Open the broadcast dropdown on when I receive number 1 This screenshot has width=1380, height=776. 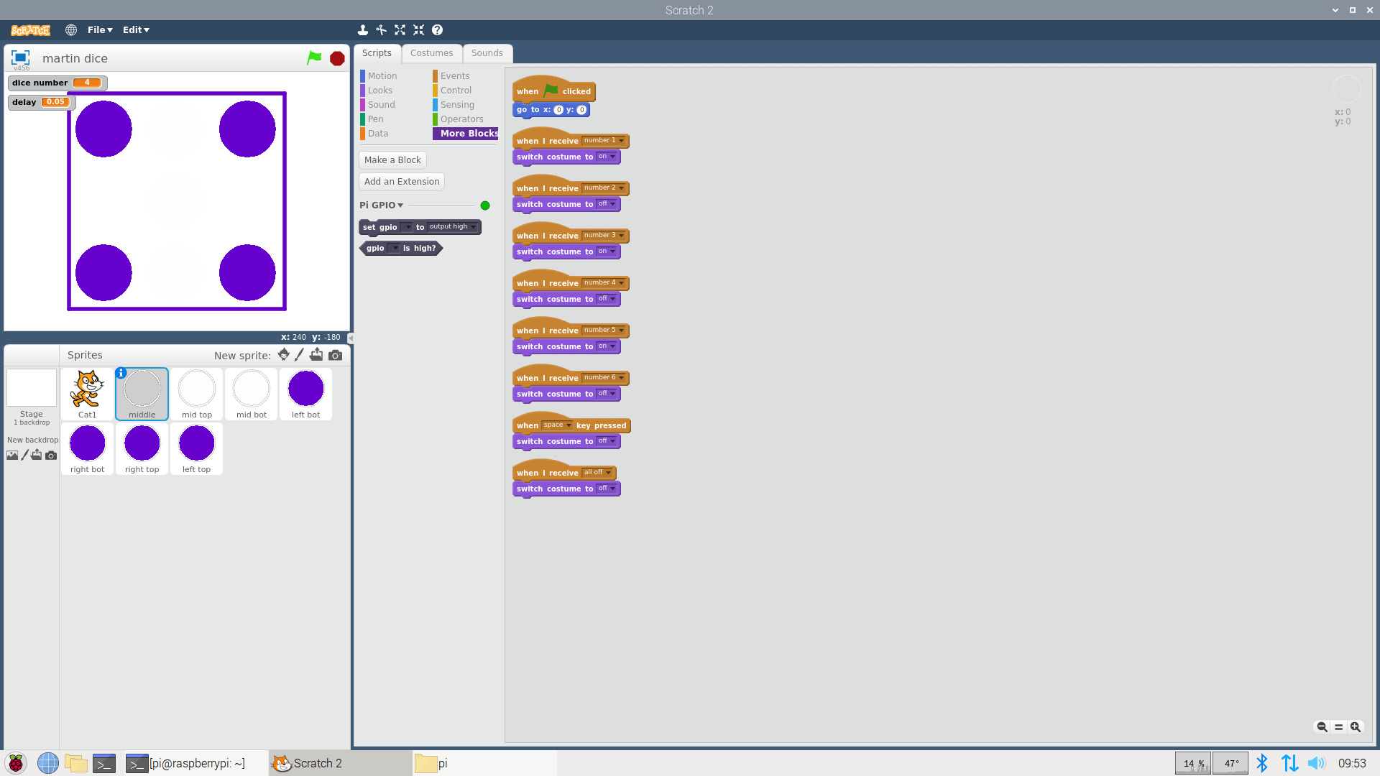tap(622, 141)
